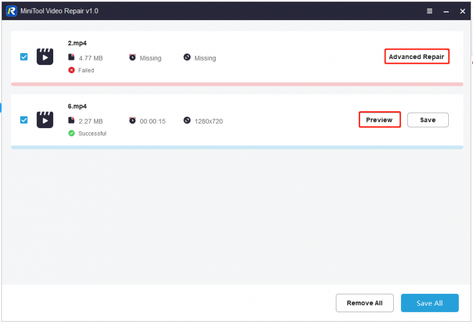Click the video clapper icon for 6.mp4
473x324 pixels.
click(45, 120)
